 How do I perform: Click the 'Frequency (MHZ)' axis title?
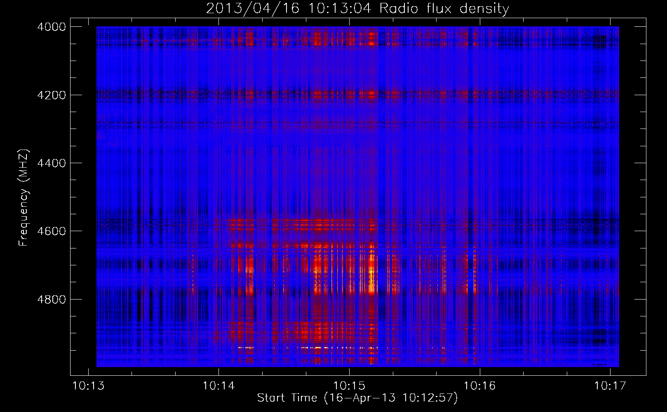pos(24,198)
